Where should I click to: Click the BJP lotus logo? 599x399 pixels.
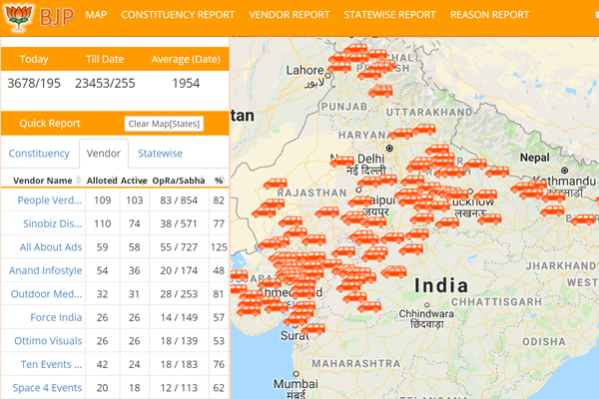[18, 17]
